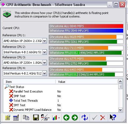
Task: Close the CPU Arithmetic Benchmark window
Action: coord(122,4)
